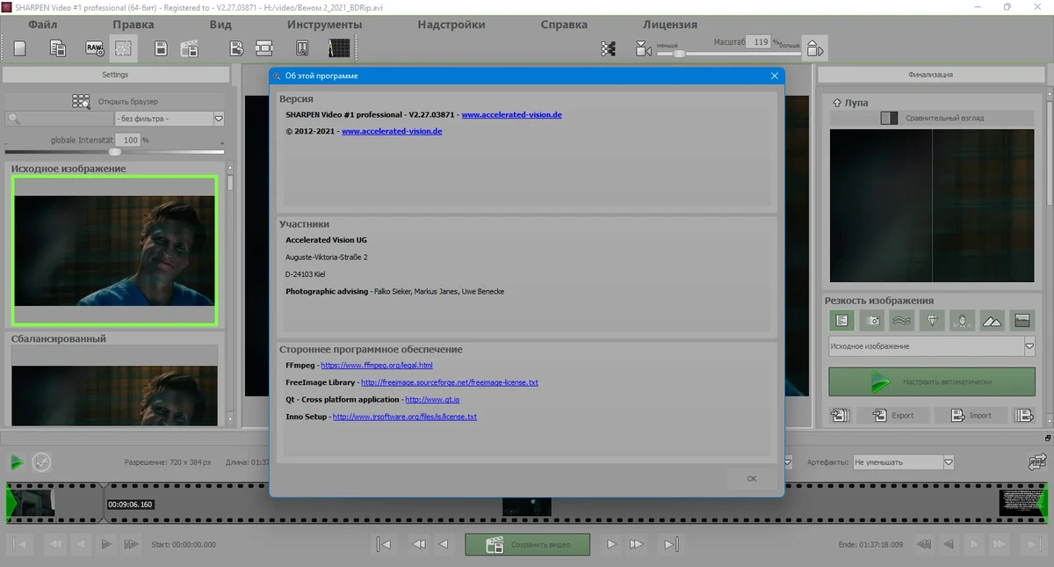
Task: Close the Об этой программе dialog
Action: coord(774,76)
